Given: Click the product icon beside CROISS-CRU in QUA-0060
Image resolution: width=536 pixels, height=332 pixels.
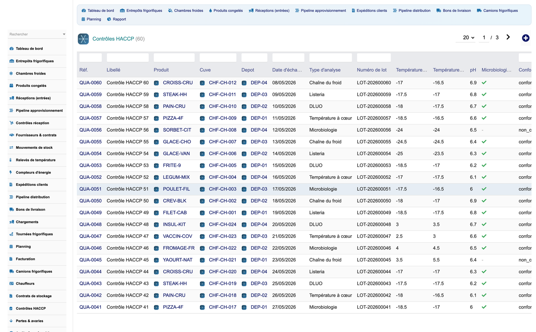Looking at the screenshot, I should pos(157,83).
